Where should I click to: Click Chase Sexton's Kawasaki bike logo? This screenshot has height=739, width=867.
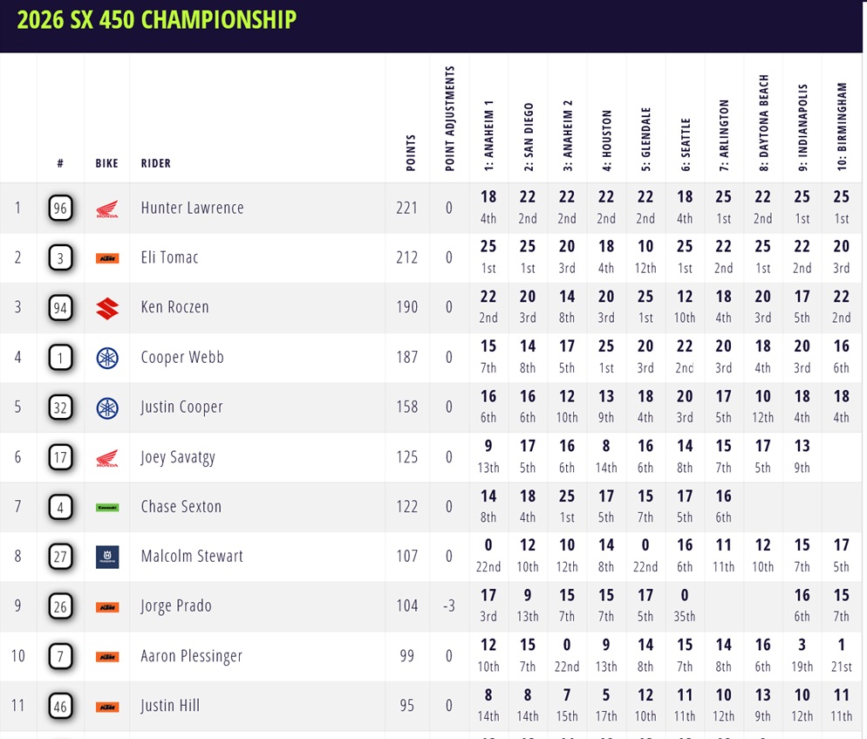click(106, 506)
